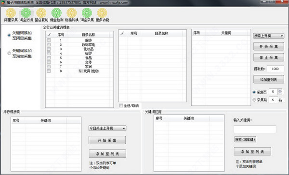Focus the 采集前 number field
This screenshot has width=289, height=175.
[273, 100]
